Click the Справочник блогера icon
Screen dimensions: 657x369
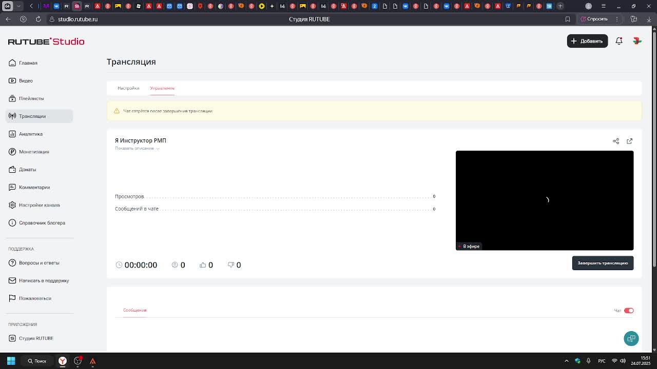click(x=12, y=223)
